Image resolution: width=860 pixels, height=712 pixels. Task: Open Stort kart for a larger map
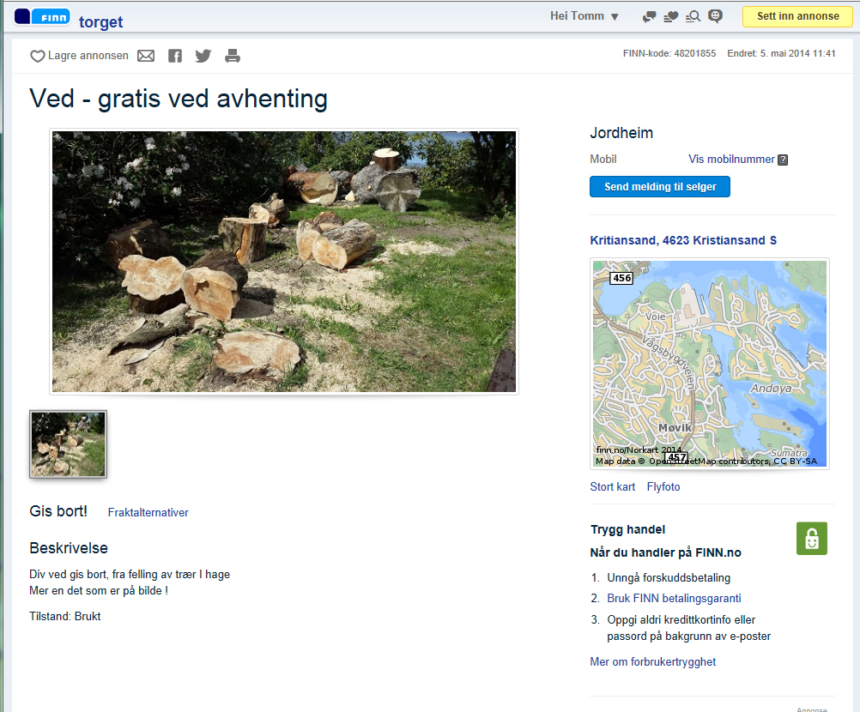point(613,486)
